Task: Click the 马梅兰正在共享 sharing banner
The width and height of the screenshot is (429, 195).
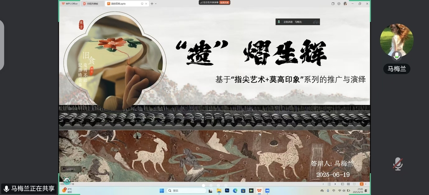Action: pos(29,188)
